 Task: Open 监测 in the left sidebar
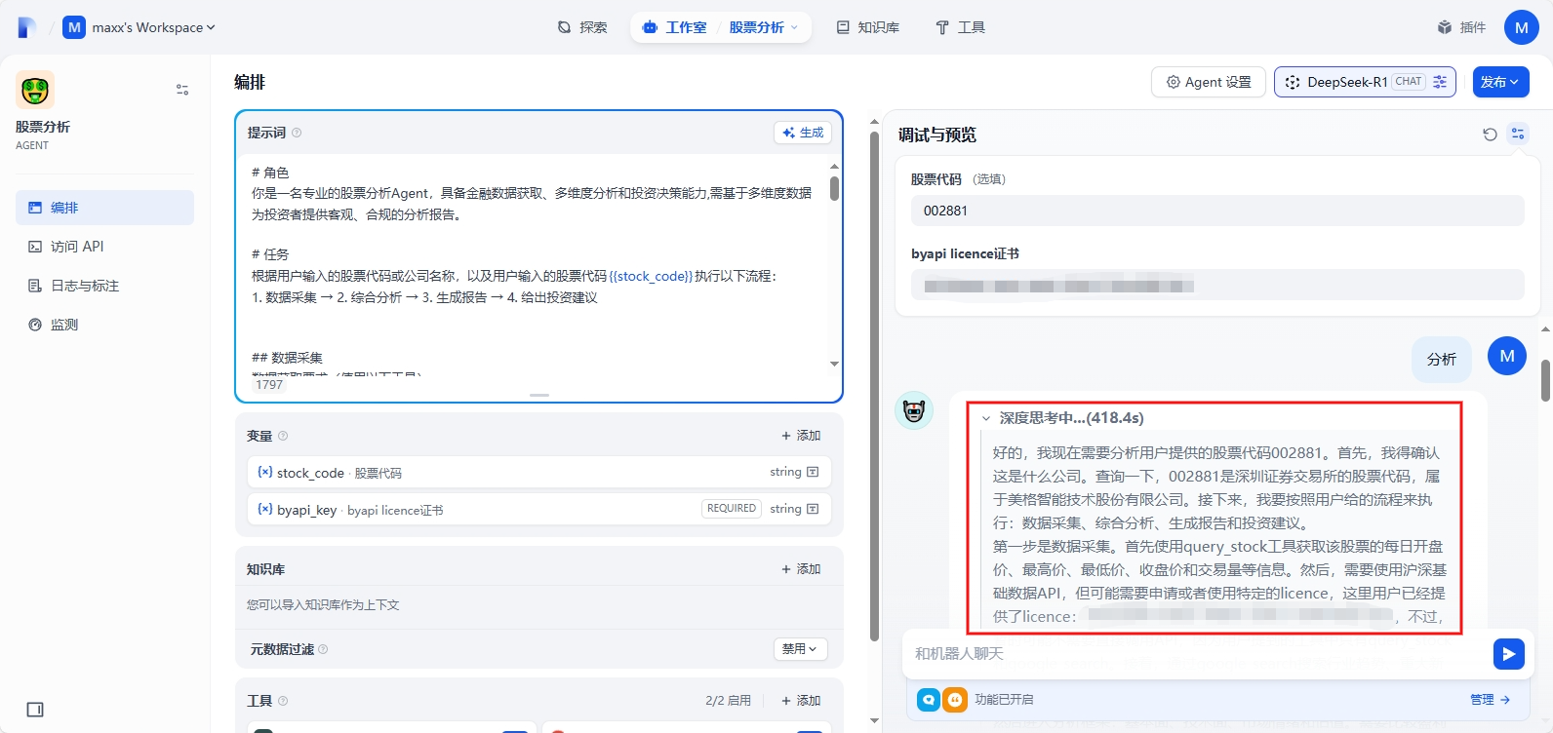point(104,325)
